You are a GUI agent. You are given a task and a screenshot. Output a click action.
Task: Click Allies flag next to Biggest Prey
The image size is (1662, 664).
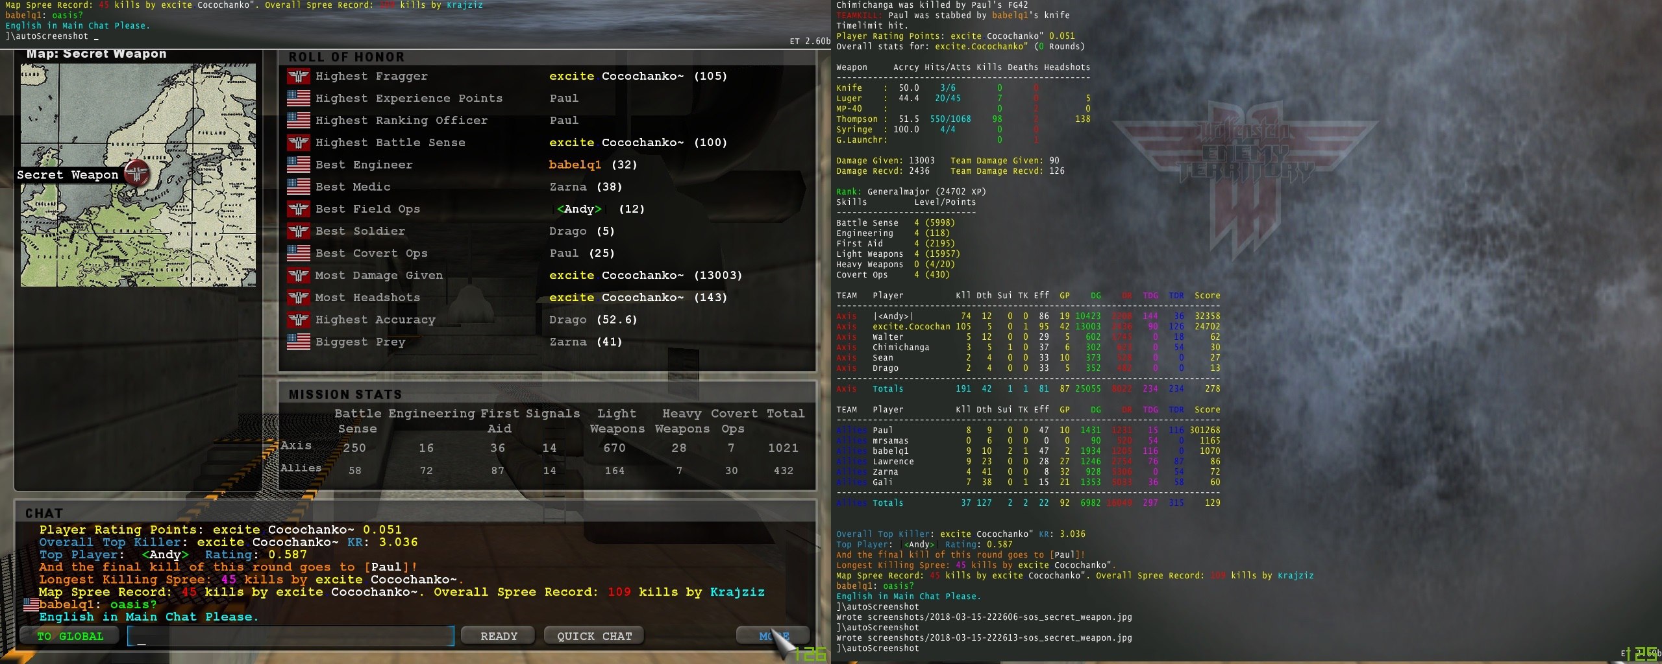pyautogui.click(x=299, y=342)
